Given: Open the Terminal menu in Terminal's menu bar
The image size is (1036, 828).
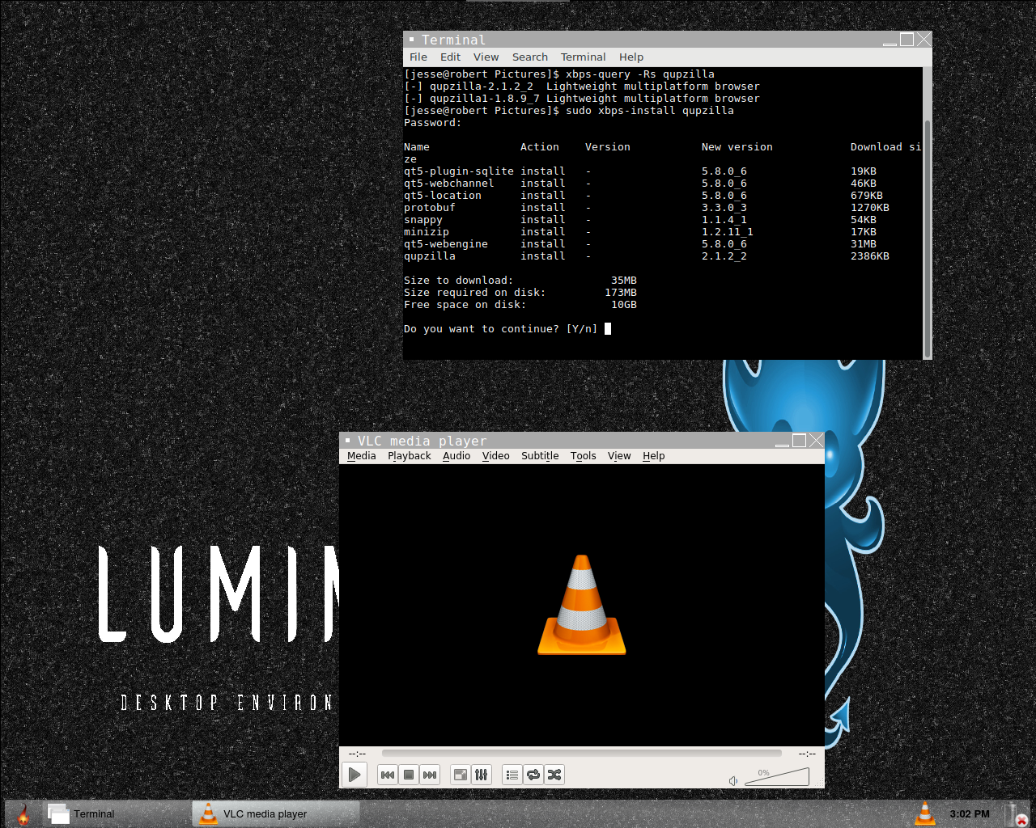Looking at the screenshot, I should pos(584,57).
